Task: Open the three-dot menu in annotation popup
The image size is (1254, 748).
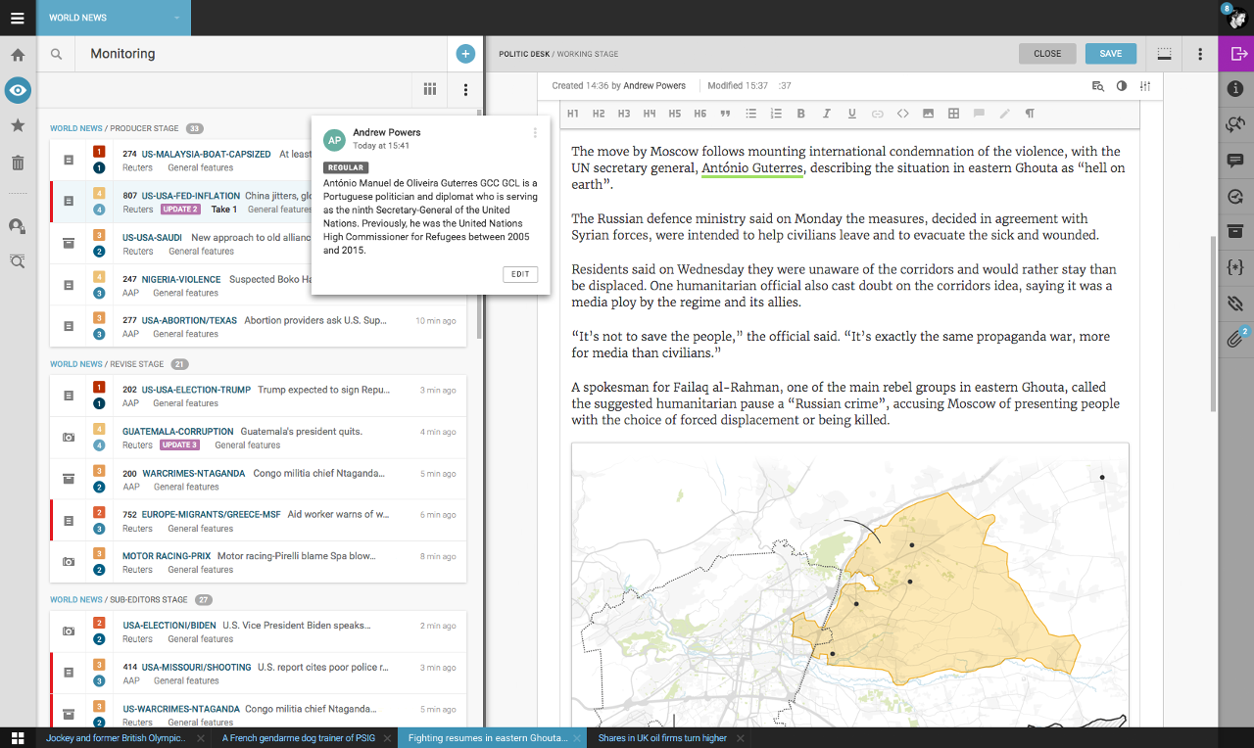Action: (x=535, y=133)
